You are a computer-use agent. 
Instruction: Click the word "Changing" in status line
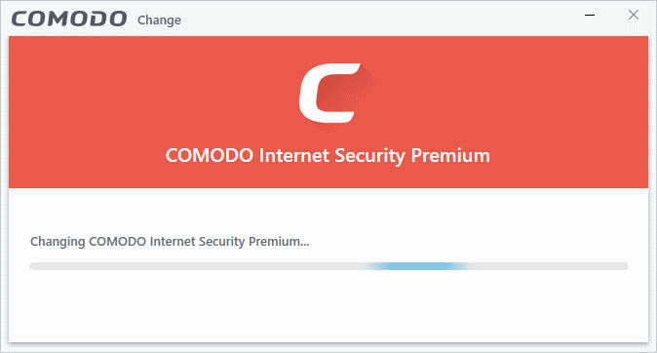[x=58, y=242]
